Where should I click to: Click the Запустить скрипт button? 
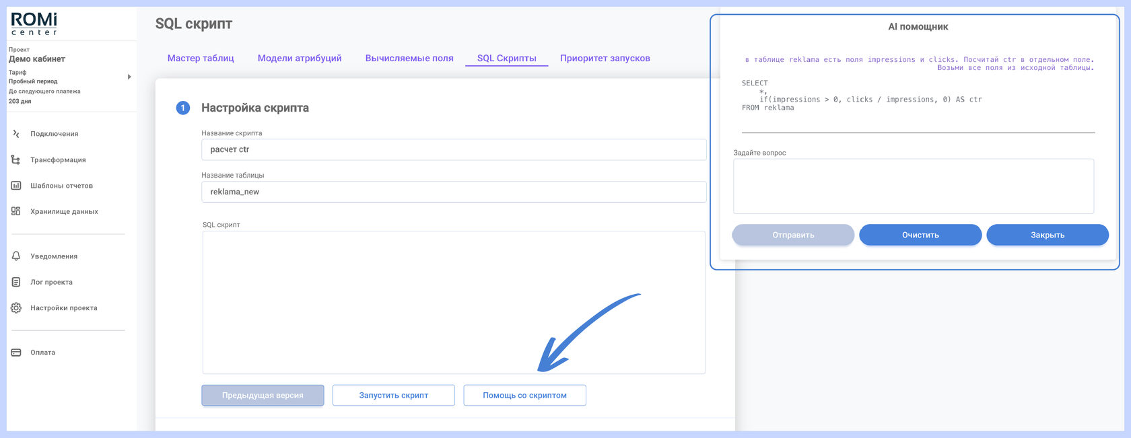click(x=394, y=396)
